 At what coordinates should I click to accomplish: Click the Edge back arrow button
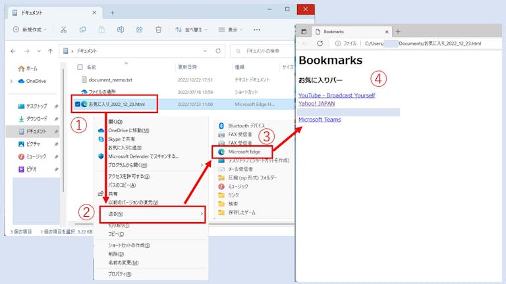point(305,43)
